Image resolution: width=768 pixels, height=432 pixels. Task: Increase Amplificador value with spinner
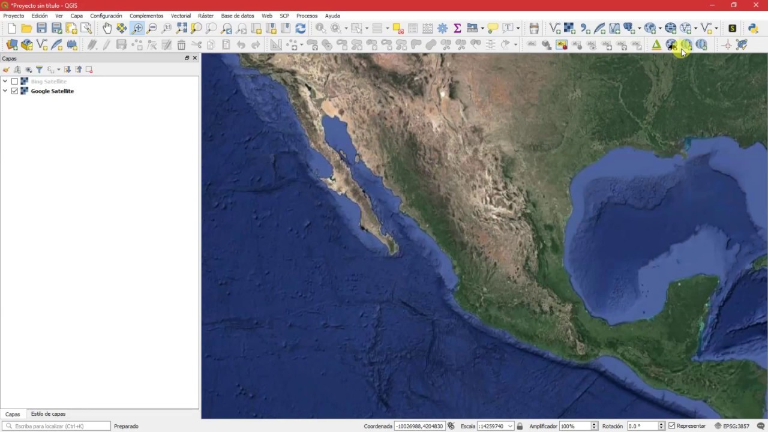pos(594,424)
